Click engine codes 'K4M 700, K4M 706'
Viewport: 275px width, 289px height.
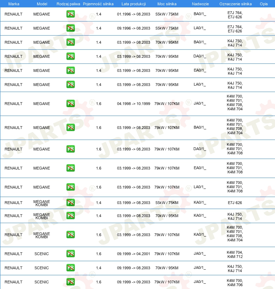tap(235, 283)
